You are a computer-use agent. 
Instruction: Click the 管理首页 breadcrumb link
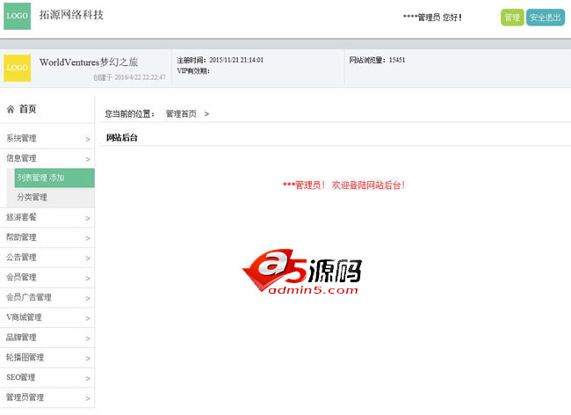[x=181, y=114]
